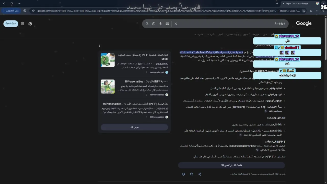Click link icon after Soulful relationships paragraph
The height and width of the screenshot is (184, 327).
pyautogui.click(x=257, y=150)
